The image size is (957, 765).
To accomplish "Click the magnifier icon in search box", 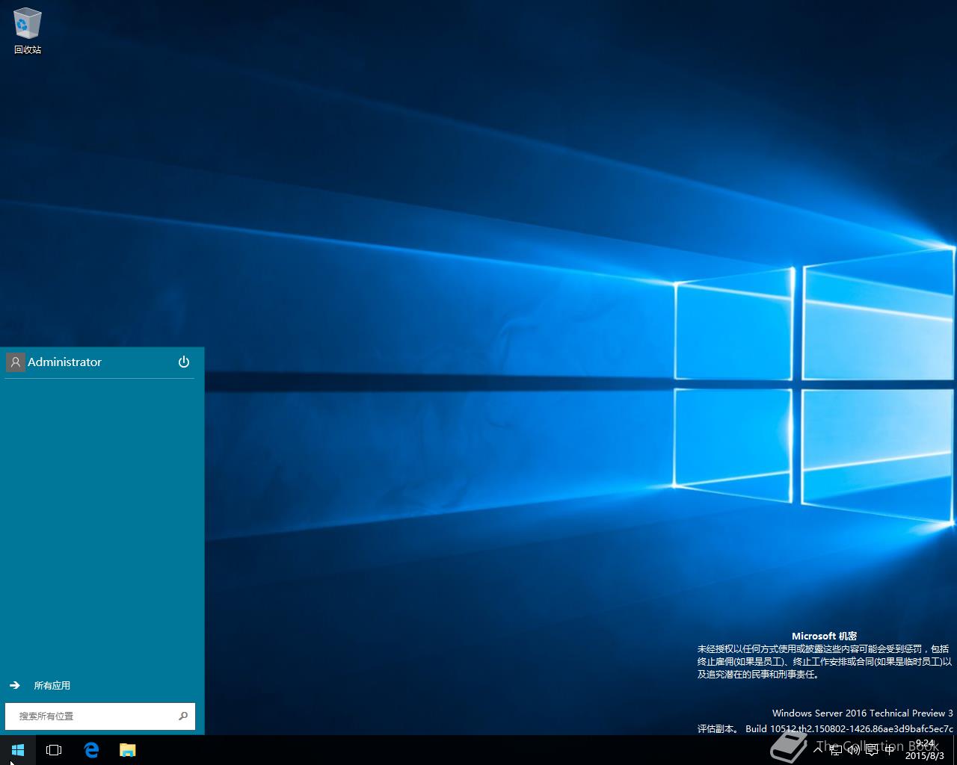I will [182, 716].
